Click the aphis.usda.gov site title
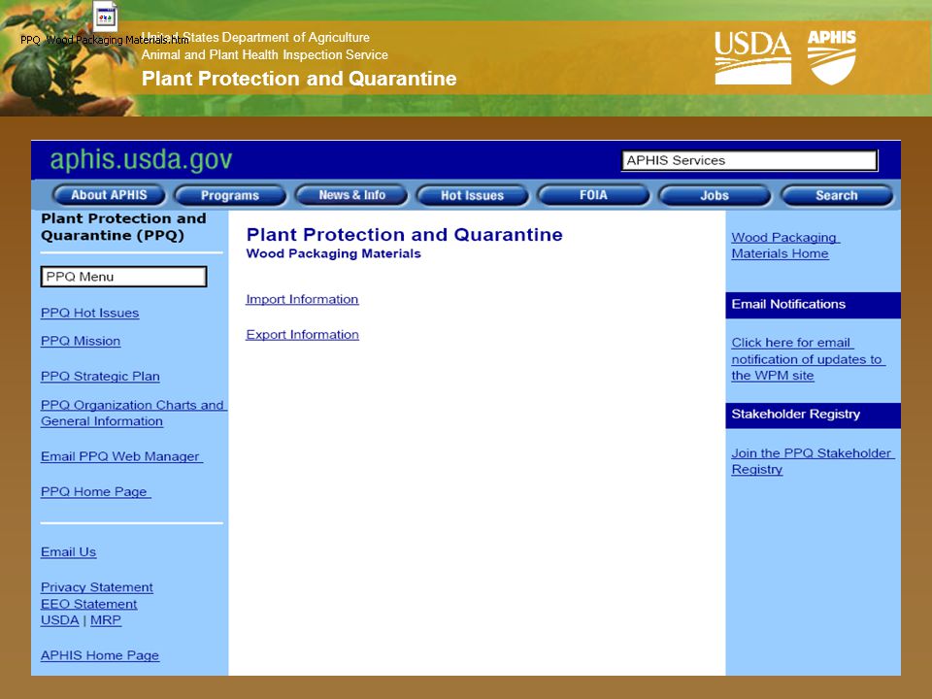This screenshot has height=699, width=932. 141,160
